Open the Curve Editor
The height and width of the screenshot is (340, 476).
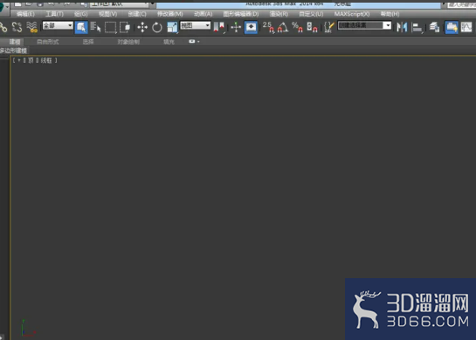[x=466, y=27]
